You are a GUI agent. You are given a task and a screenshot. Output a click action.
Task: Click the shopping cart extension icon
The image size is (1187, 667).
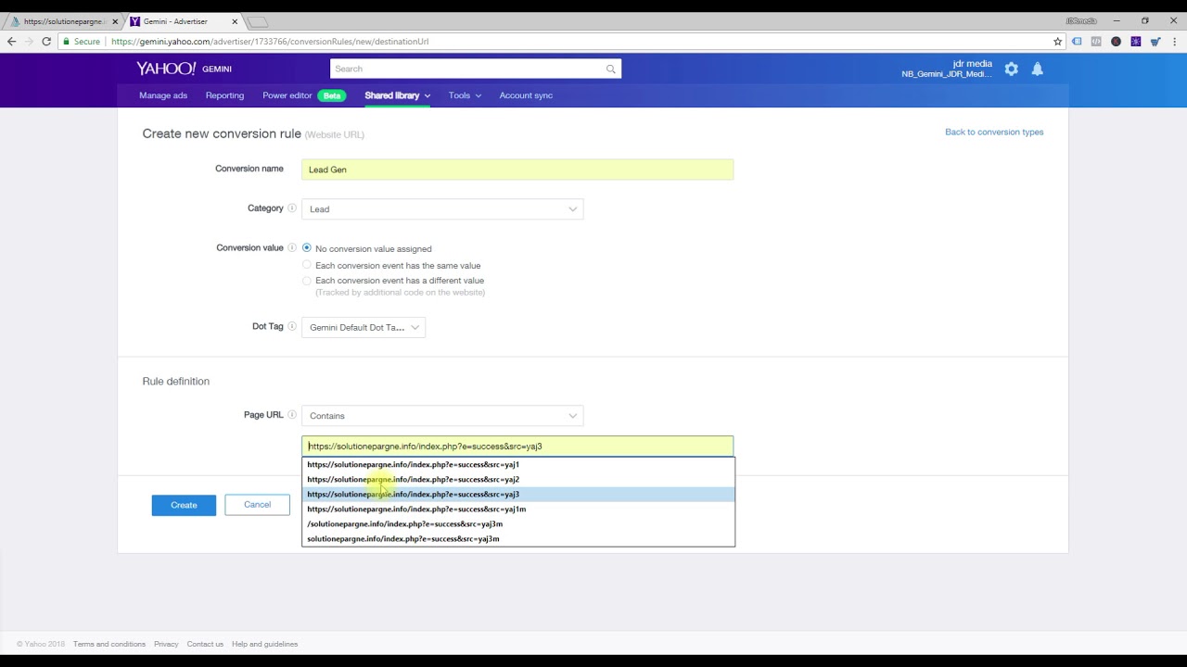(1155, 42)
